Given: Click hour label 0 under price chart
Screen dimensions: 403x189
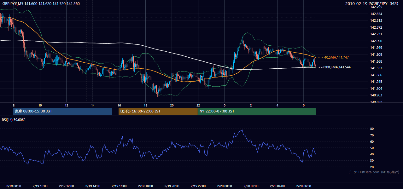Looking at the screenshot, I should 225,105.
